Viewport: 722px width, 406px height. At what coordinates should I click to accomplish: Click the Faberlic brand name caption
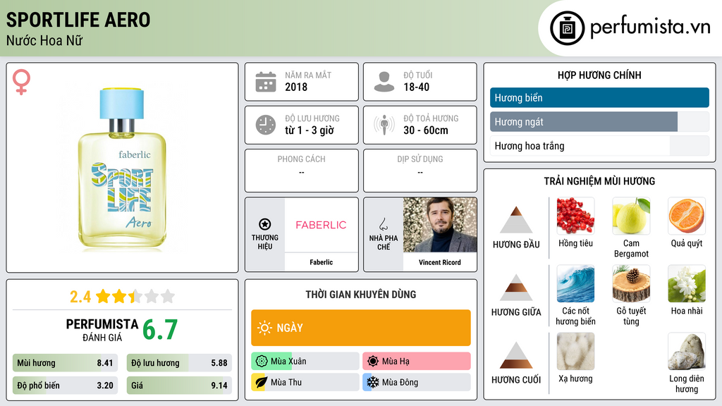321,262
